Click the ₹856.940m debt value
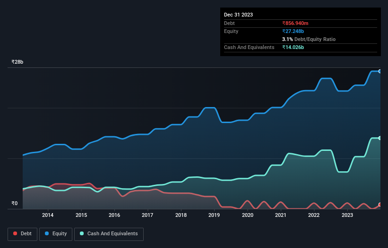The width and height of the screenshot is (388, 248). 295,23
